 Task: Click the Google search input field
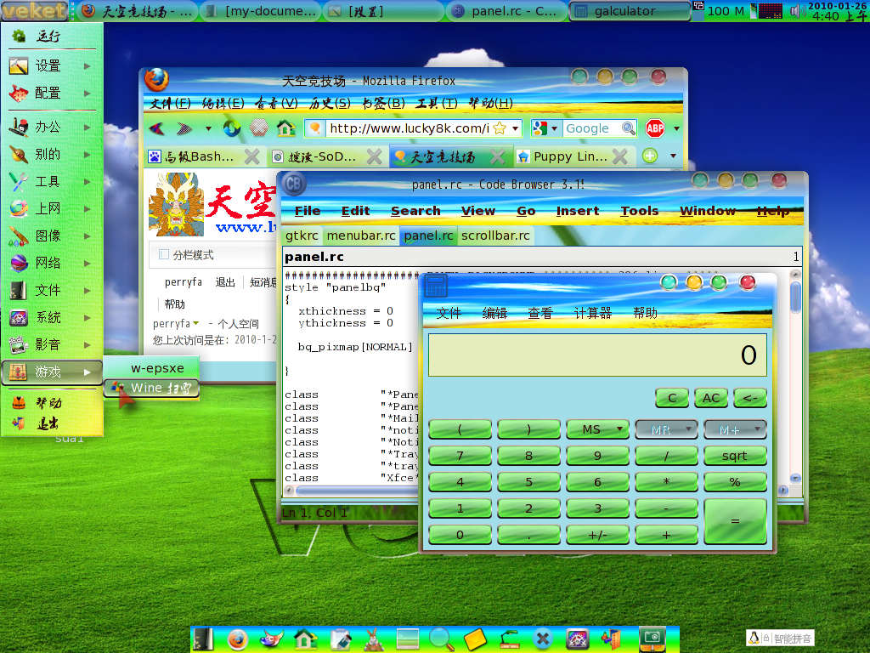point(591,128)
